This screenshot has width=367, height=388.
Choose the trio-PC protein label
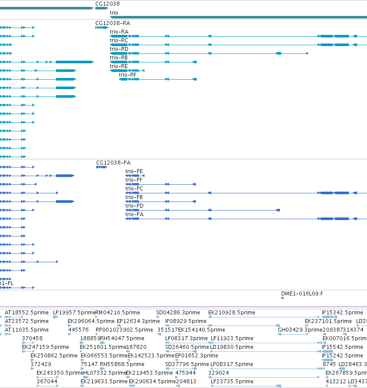pos(134,189)
